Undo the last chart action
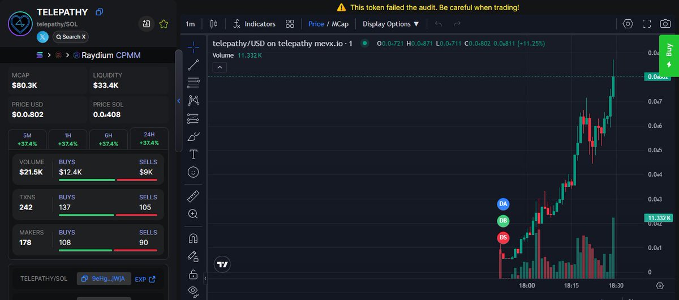Screen dimensions: 679x300 439,24
